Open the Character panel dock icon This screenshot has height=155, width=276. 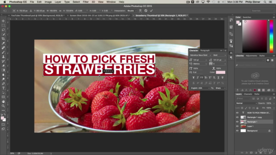click(231, 53)
